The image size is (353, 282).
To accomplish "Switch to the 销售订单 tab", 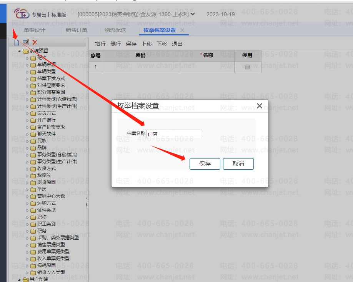I will tap(76, 30).
